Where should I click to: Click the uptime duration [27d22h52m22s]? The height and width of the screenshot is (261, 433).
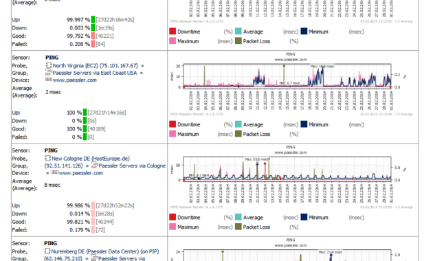point(115,206)
